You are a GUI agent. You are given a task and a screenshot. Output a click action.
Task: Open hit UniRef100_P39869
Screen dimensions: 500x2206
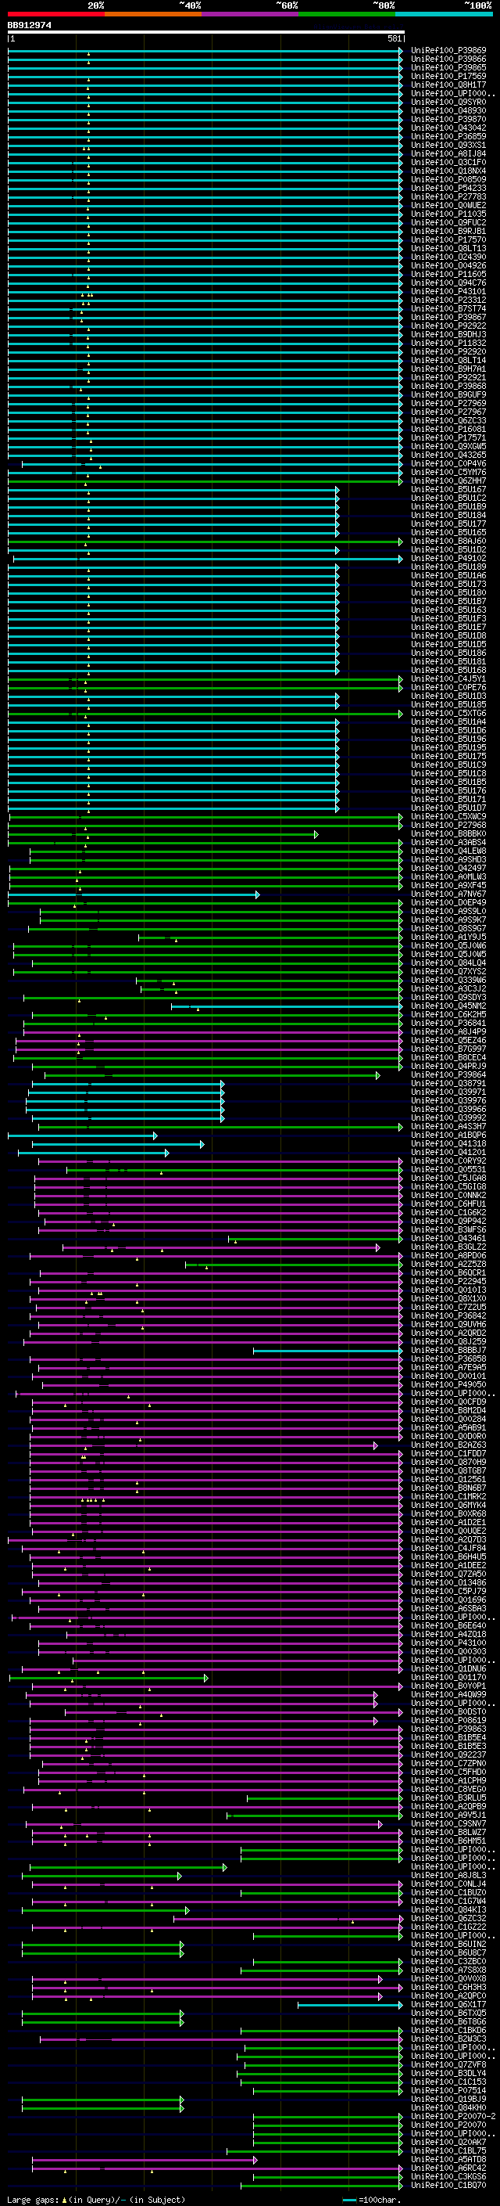pos(448,51)
